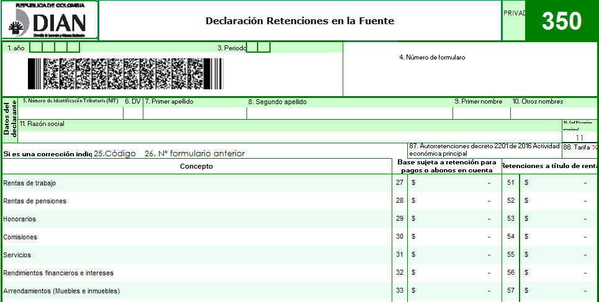This screenshot has width=599, height=302.
Task: Click the DIAN logo image
Action: click(50, 21)
